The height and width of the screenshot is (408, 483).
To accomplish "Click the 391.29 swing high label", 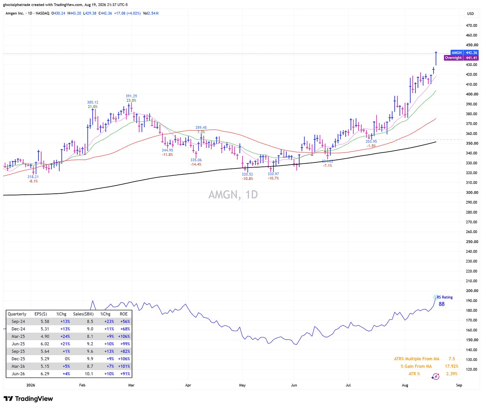I will click(x=131, y=96).
